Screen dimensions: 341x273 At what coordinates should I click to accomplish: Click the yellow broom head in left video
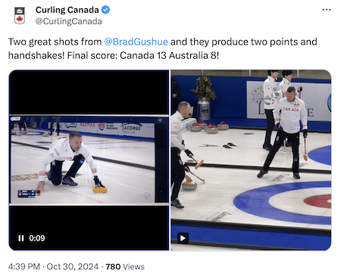tap(100, 190)
